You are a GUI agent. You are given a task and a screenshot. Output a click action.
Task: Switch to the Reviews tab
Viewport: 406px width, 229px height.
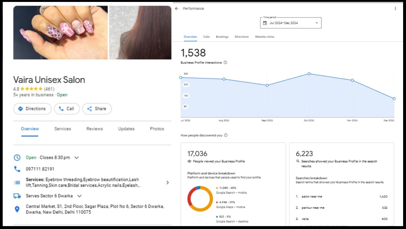click(x=94, y=129)
